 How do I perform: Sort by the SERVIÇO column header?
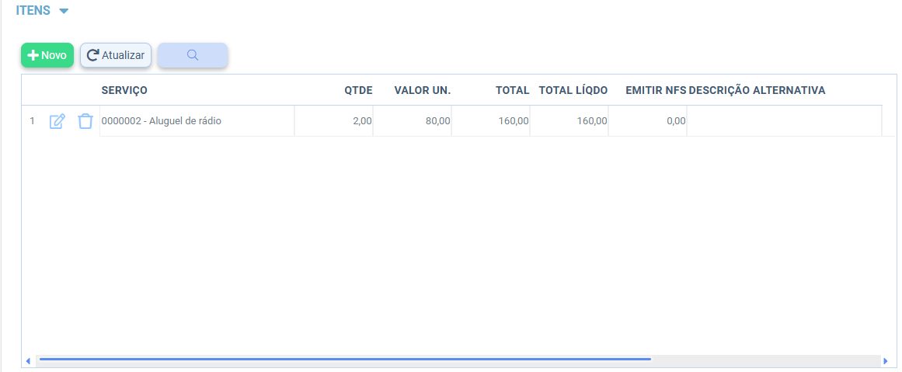[x=124, y=90]
